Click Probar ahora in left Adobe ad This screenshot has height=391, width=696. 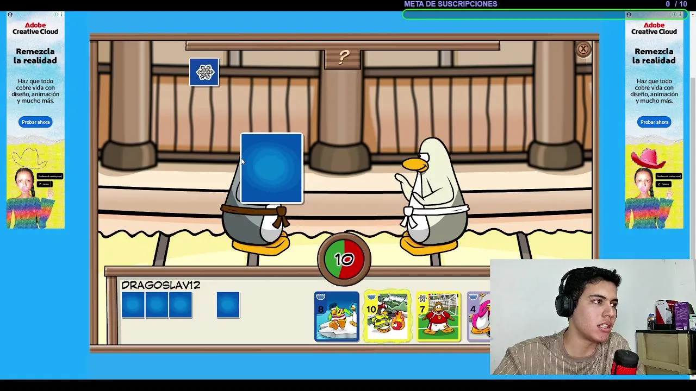36,122
